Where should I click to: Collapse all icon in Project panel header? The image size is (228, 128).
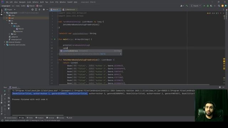tap(40, 10)
